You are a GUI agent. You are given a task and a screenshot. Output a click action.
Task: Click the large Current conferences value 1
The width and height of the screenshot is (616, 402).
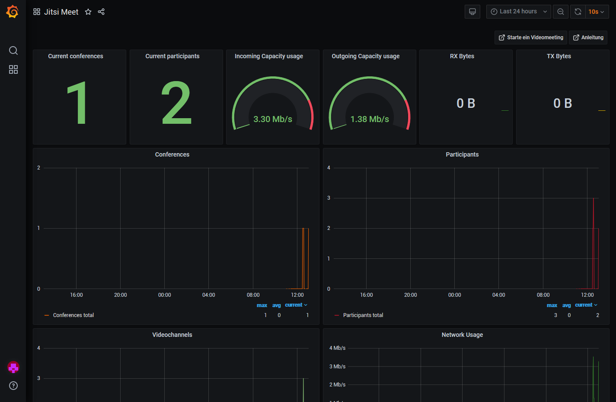tap(77, 103)
